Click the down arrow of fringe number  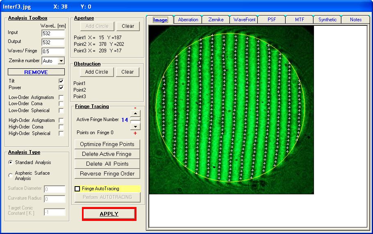135,127
